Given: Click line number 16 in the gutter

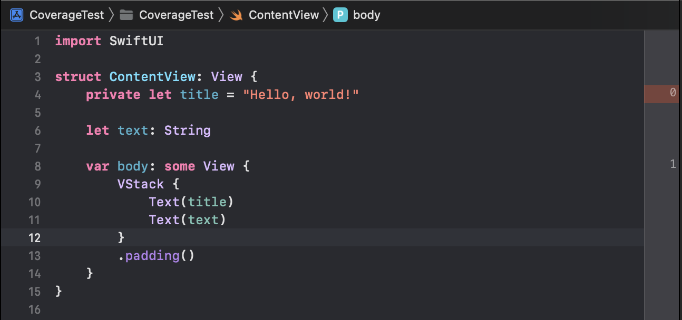Looking at the screenshot, I should pyautogui.click(x=34, y=309).
